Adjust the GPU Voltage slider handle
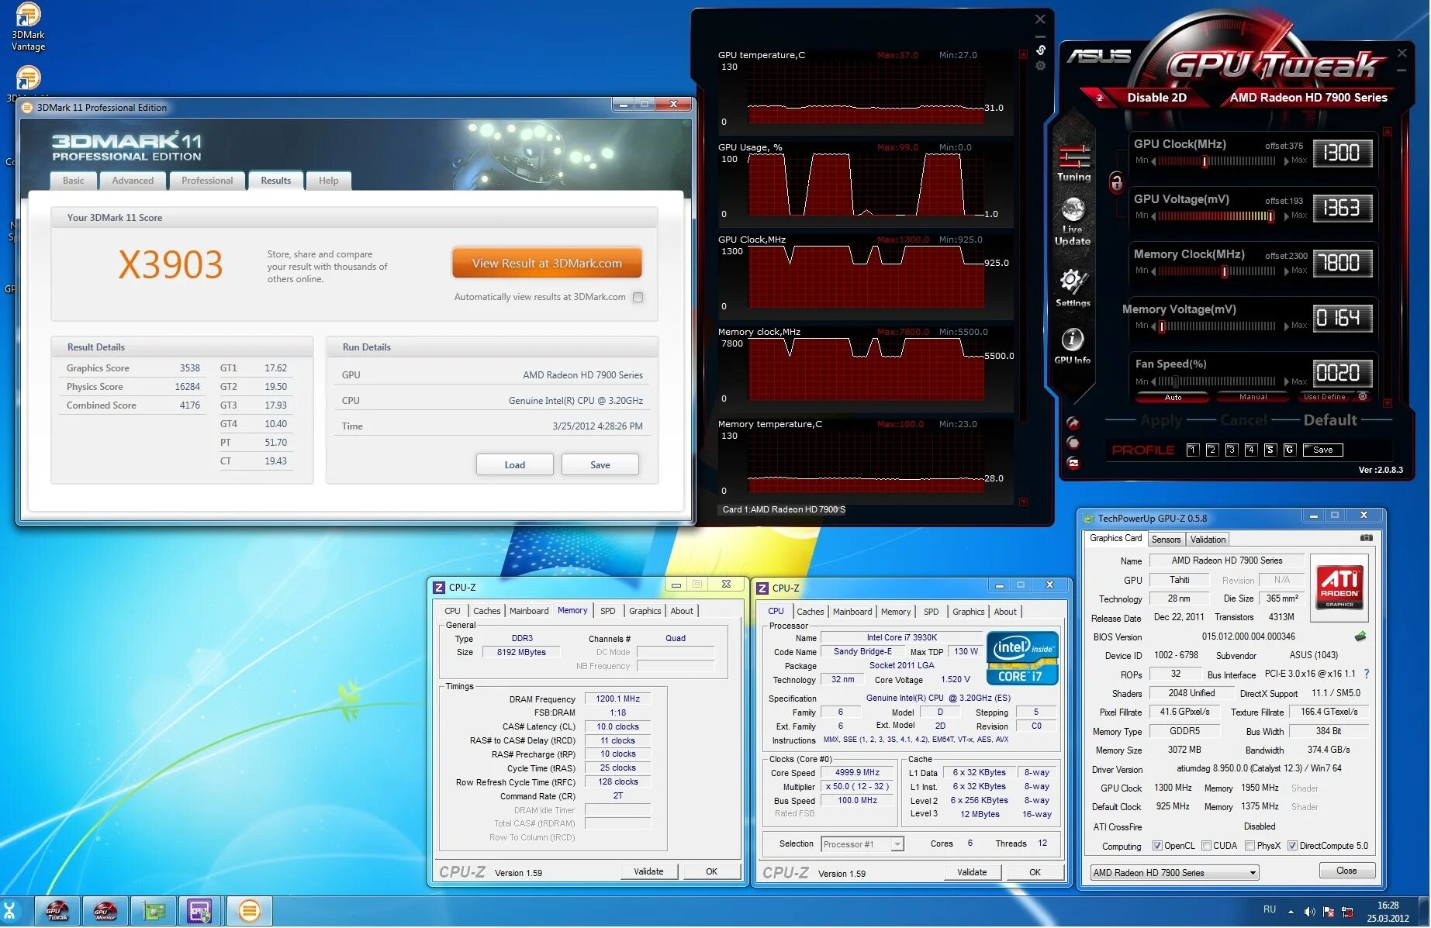The height and width of the screenshot is (928, 1431). (x=1270, y=216)
